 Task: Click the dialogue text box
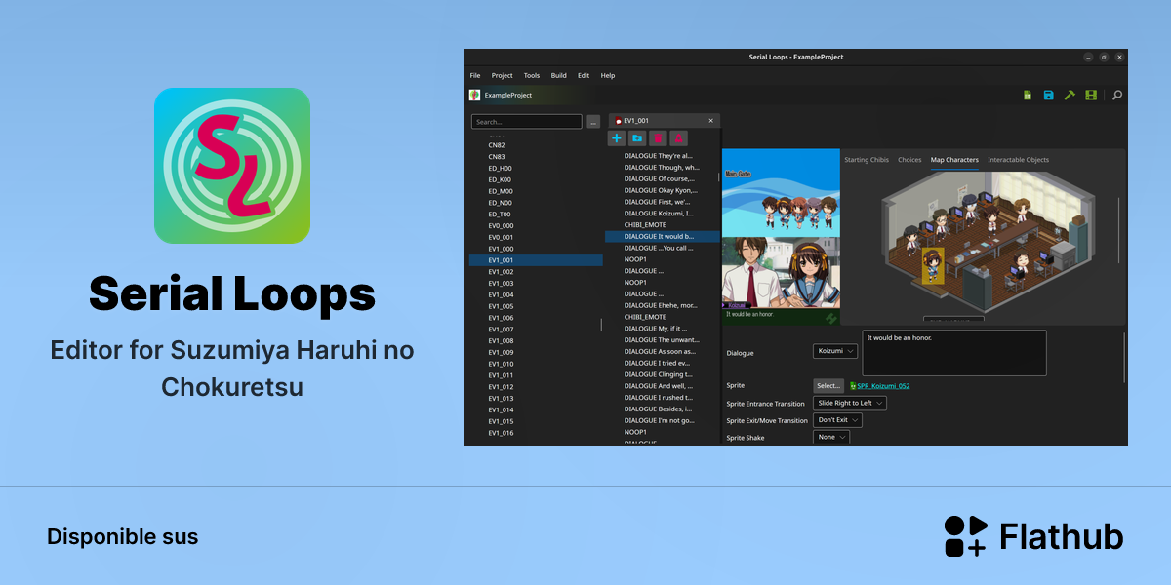click(x=954, y=353)
